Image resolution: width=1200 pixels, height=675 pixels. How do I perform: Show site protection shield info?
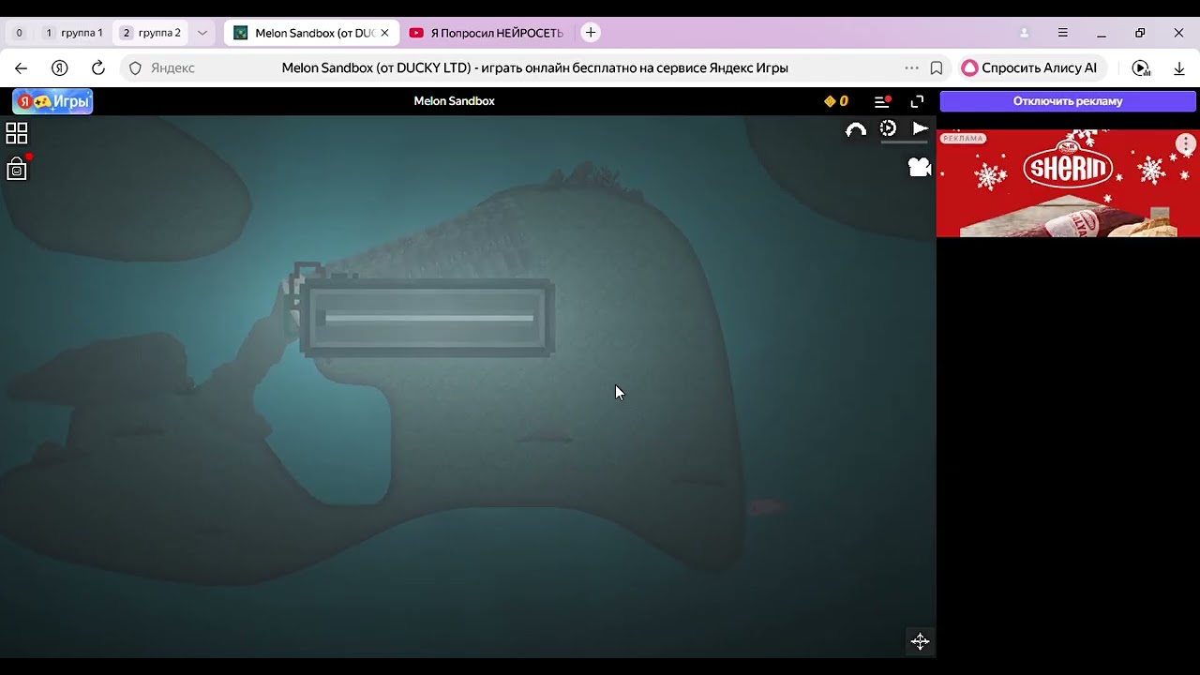coord(135,68)
